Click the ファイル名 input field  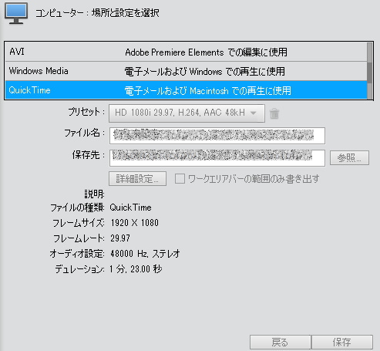coord(217,136)
